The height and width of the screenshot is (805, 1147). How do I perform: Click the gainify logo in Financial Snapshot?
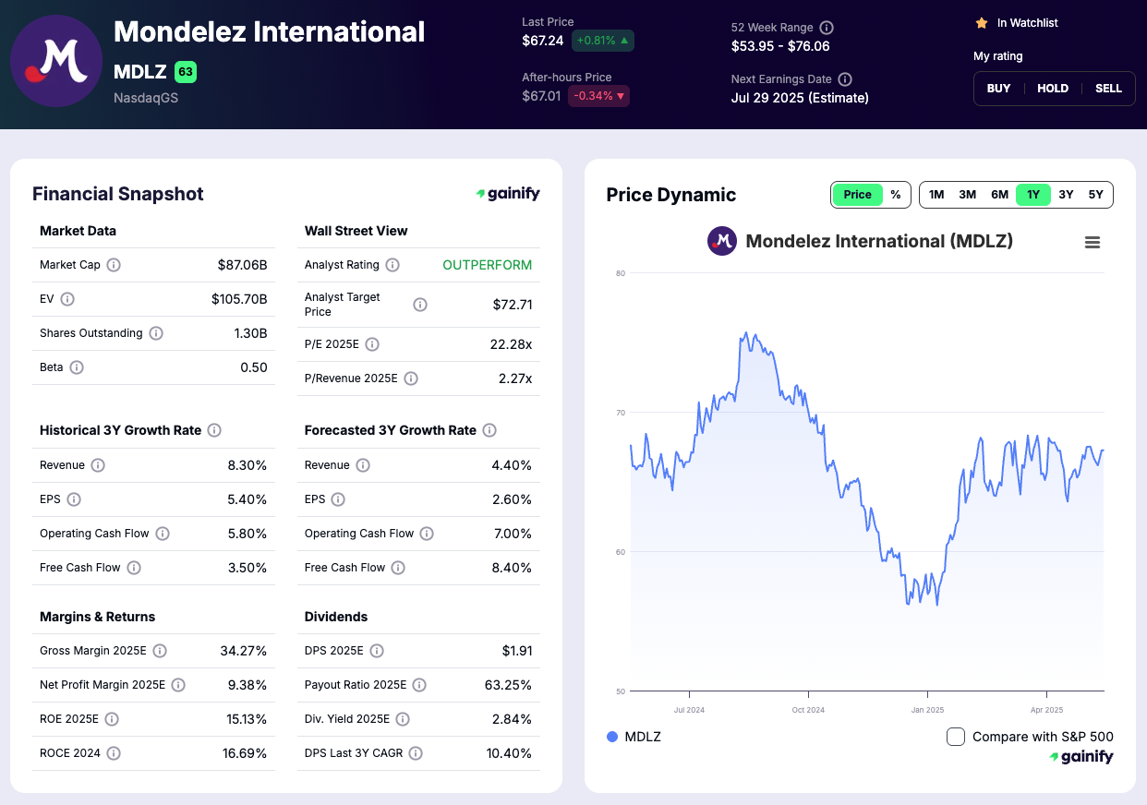508,194
